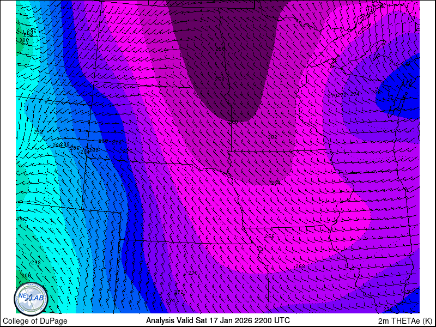The image size is (436, 327).
Task: Click the 278 contour label
Action: [117, 142]
